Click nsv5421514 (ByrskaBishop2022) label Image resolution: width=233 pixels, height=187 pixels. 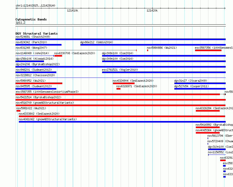point(38,97)
